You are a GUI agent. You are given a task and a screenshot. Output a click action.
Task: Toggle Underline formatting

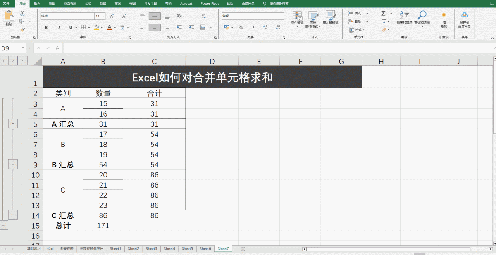click(x=71, y=28)
